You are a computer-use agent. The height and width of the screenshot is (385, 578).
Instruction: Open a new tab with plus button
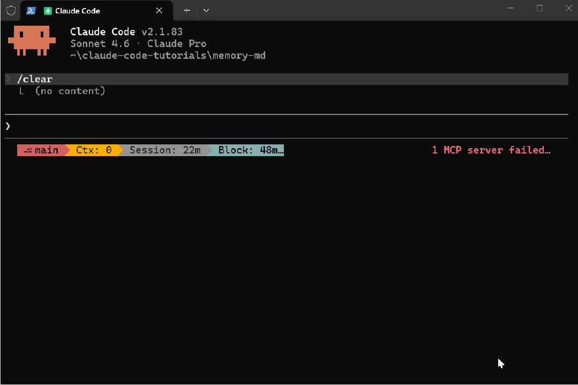187,10
